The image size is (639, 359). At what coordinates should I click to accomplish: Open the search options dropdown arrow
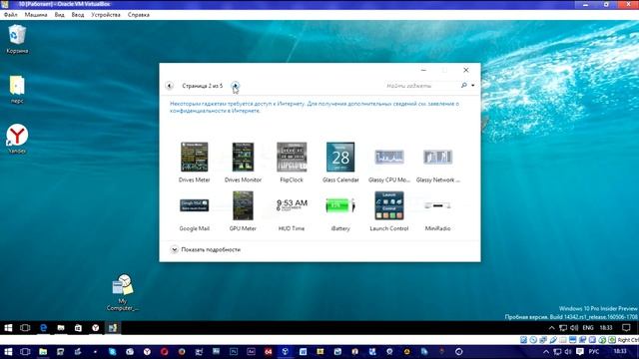pos(472,86)
